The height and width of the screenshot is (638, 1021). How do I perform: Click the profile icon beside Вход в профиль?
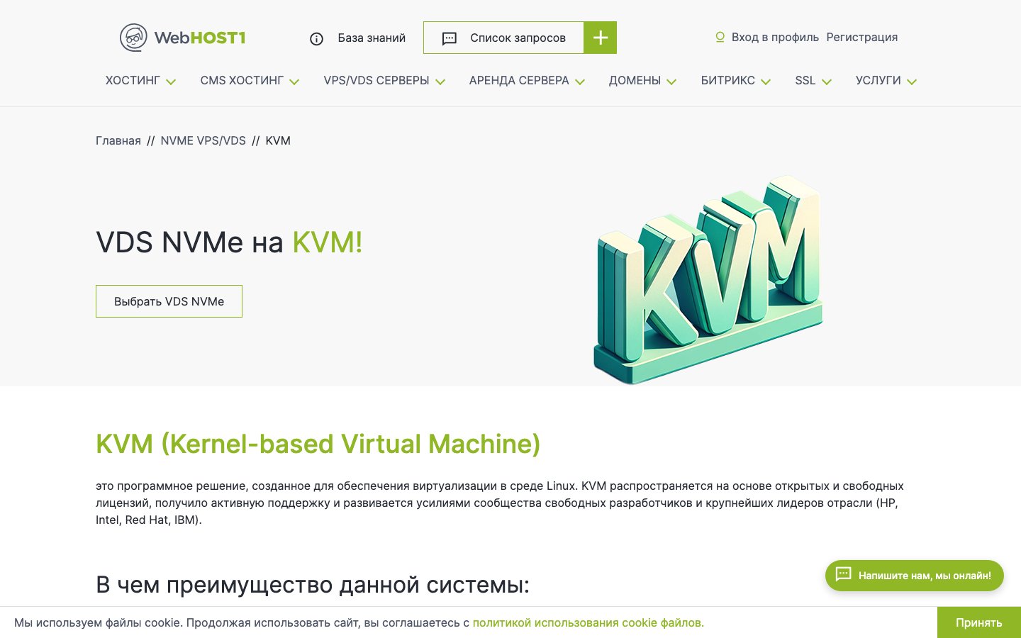720,37
